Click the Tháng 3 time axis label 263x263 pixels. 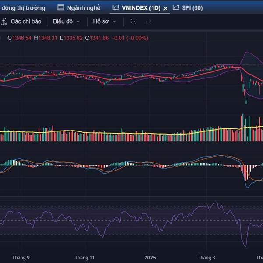pos(206,258)
